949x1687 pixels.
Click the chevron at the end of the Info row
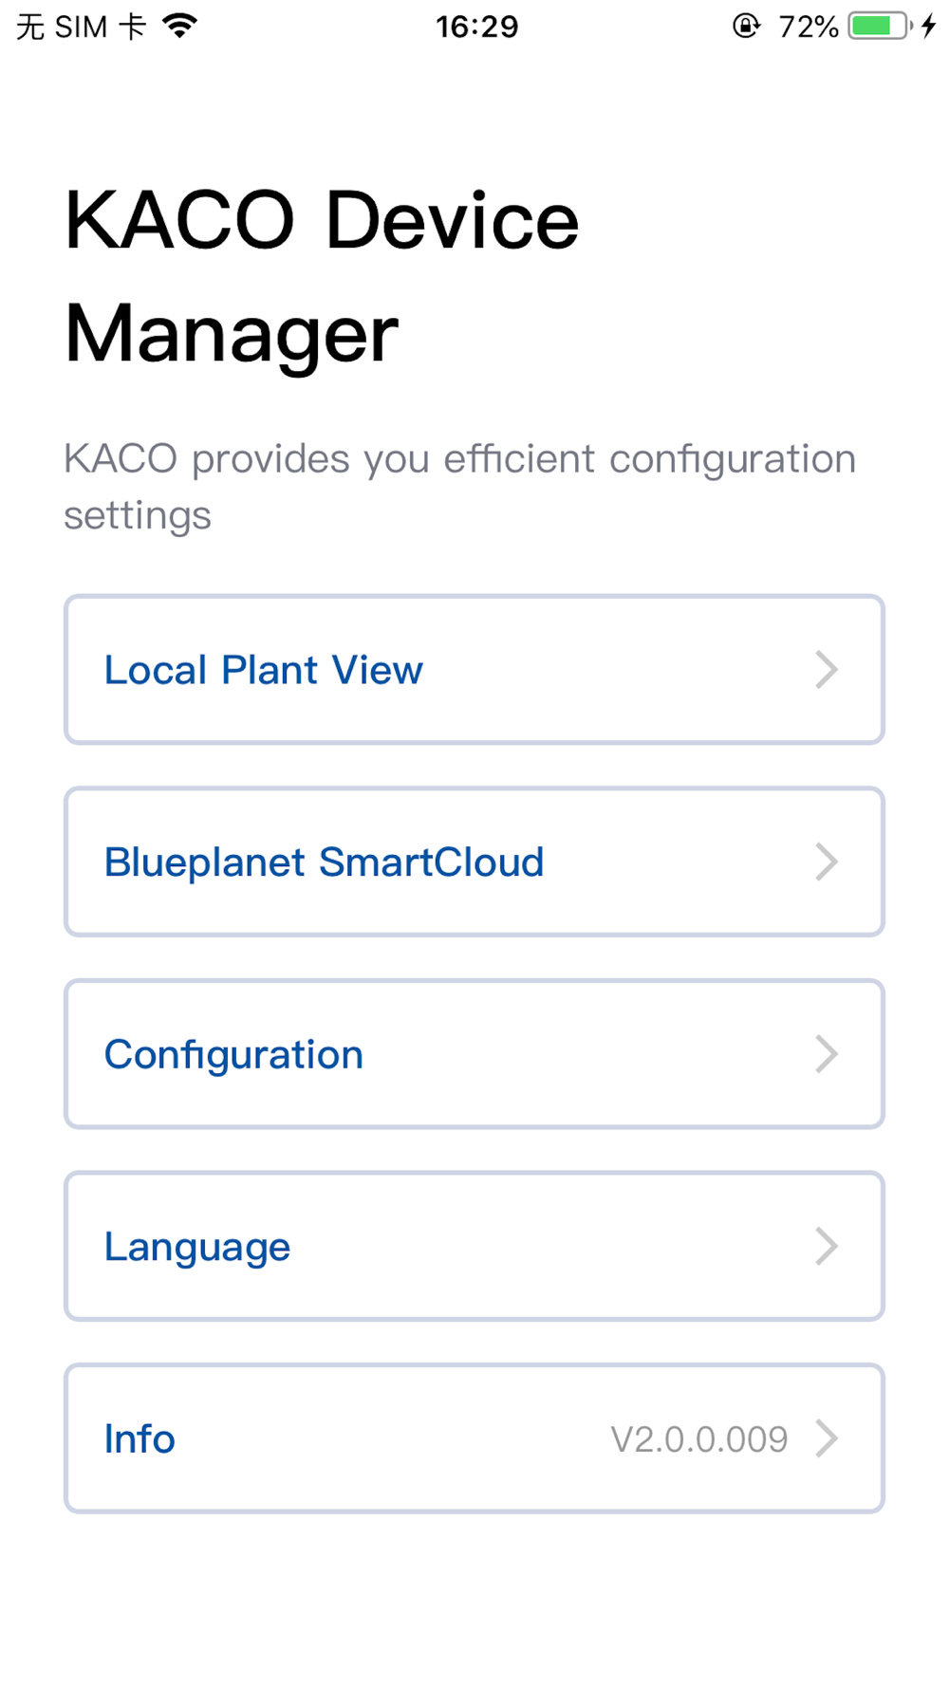827,1439
